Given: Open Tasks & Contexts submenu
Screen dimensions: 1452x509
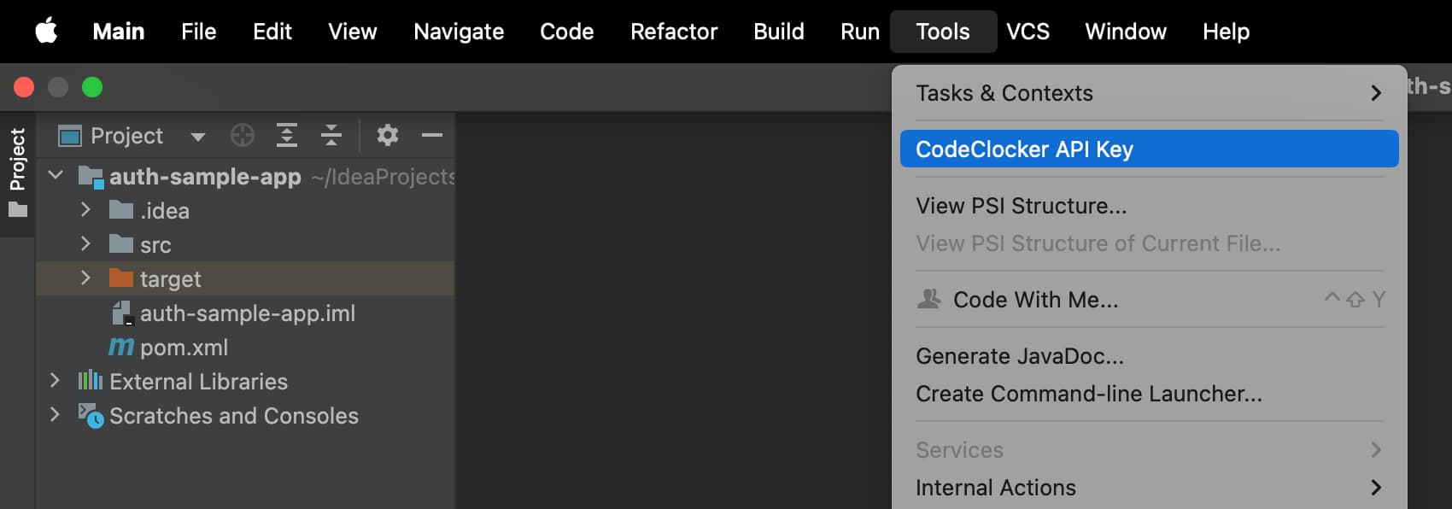Looking at the screenshot, I should [x=1004, y=93].
